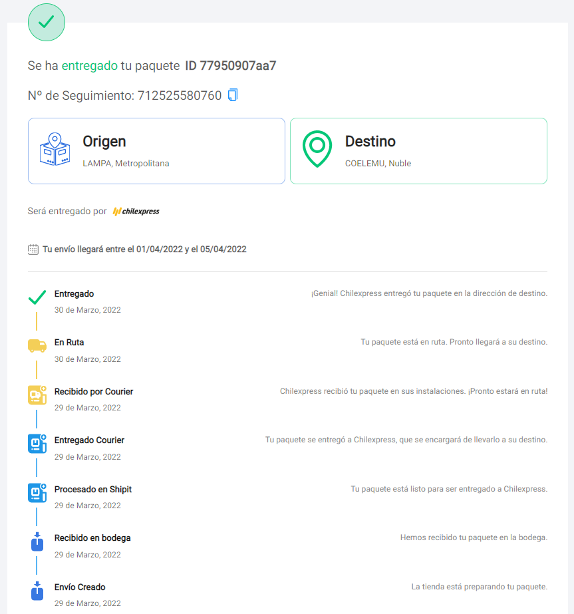
Task: Click the Envío Creado box icon
Action: click(x=37, y=591)
